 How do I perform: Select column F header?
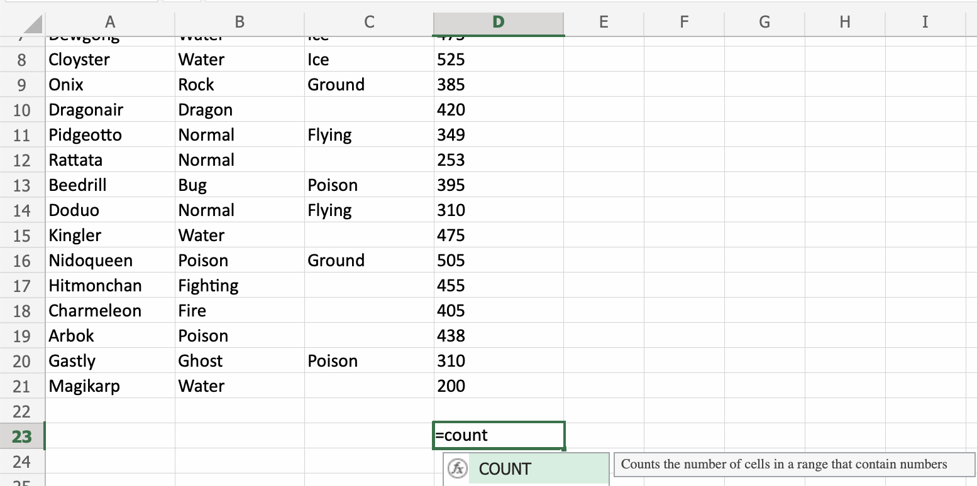click(x=684, y=22)
